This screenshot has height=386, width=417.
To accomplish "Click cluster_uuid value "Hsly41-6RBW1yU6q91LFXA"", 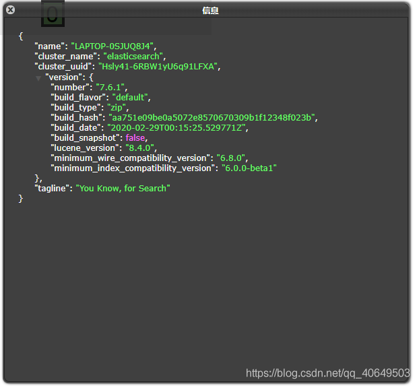I will (158, 67).
